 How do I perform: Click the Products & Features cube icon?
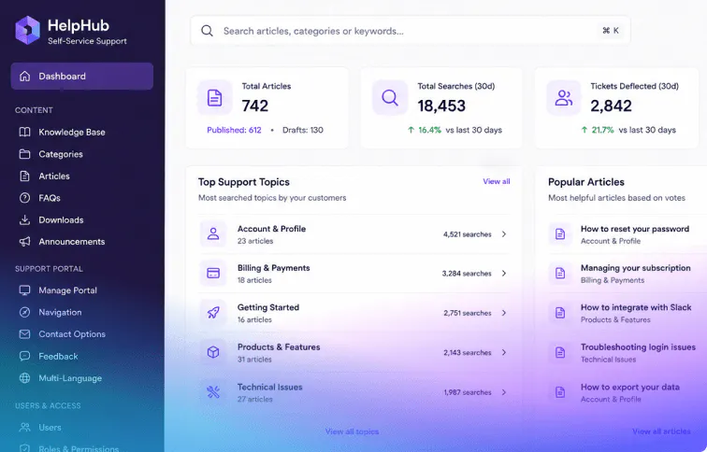pyautogui.click(x=213, y=352)
